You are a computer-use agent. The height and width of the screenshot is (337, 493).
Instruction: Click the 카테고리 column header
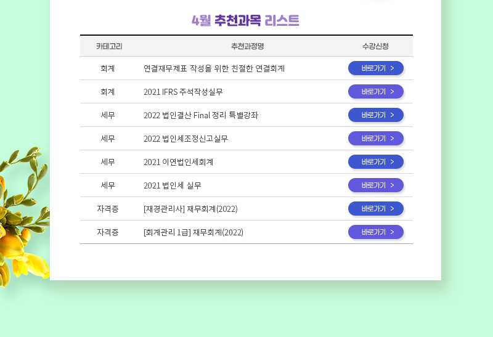point(109,46)
